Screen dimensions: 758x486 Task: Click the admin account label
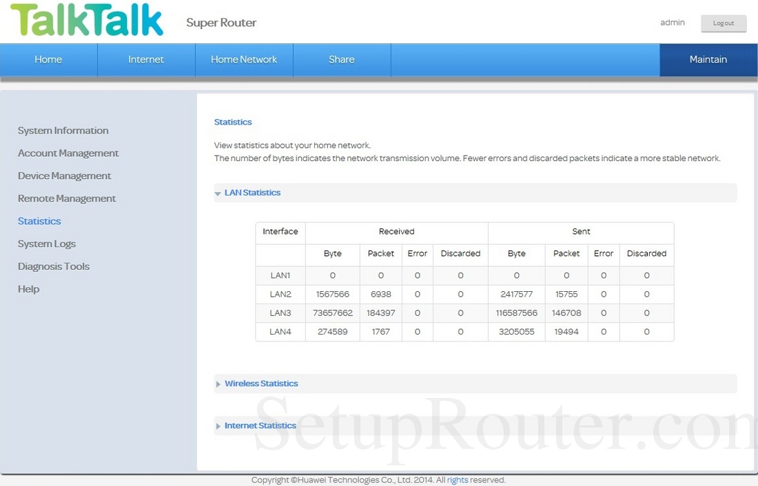[673, 23]
